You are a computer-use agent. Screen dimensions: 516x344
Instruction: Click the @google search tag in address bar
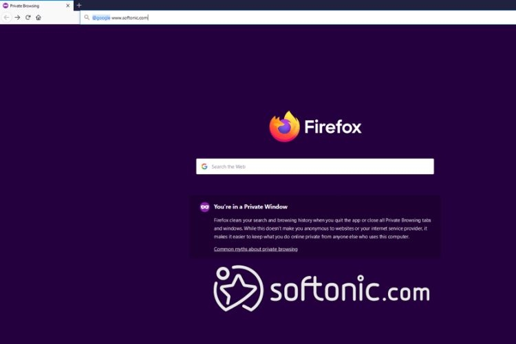point(101,18)
